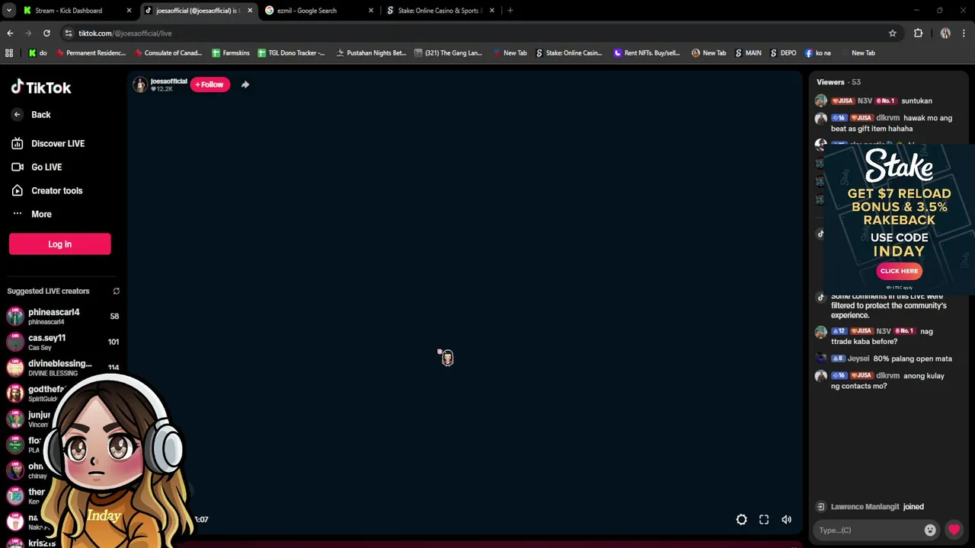Screen dimensions: 975x548
Task: Refresh the Suggested LIVE creators list
Action: [116, 291]
